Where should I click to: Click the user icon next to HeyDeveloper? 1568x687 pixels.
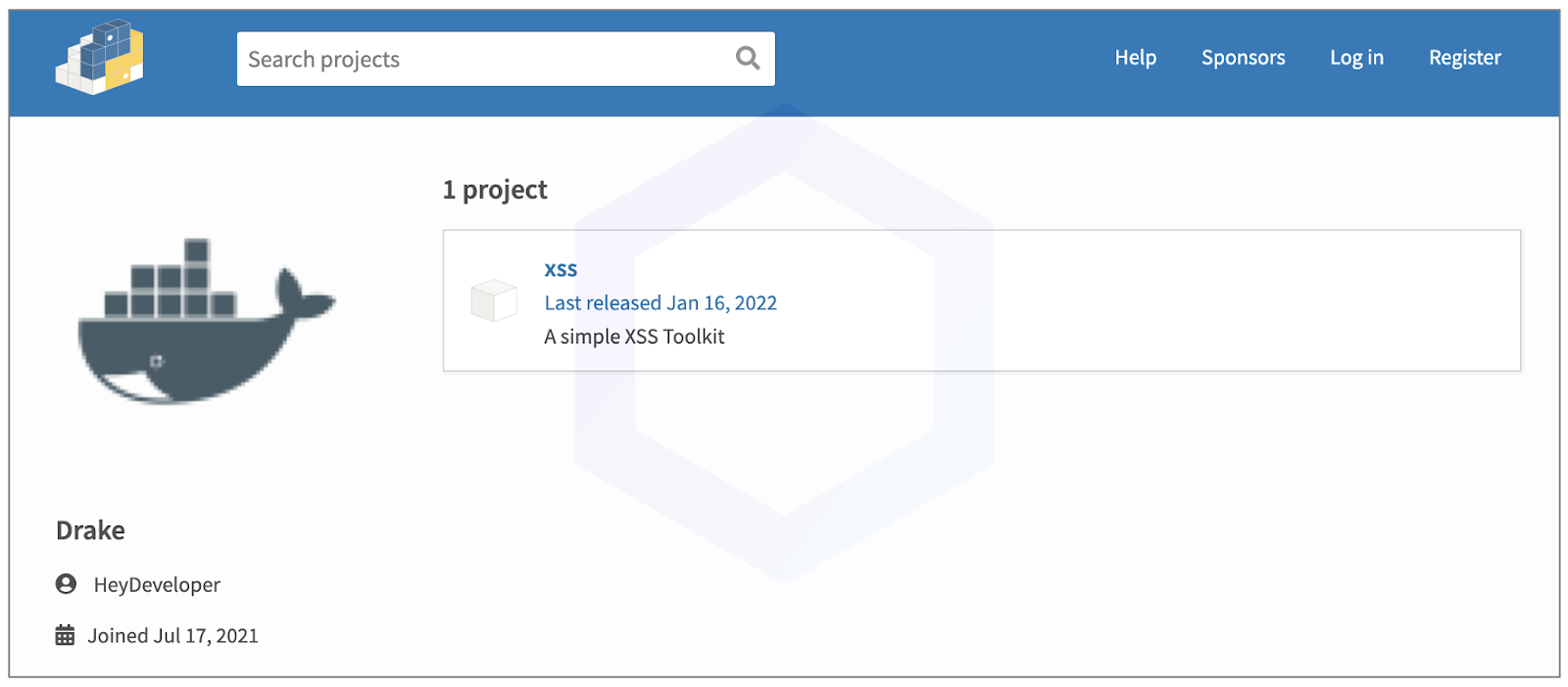pos(64,584)
